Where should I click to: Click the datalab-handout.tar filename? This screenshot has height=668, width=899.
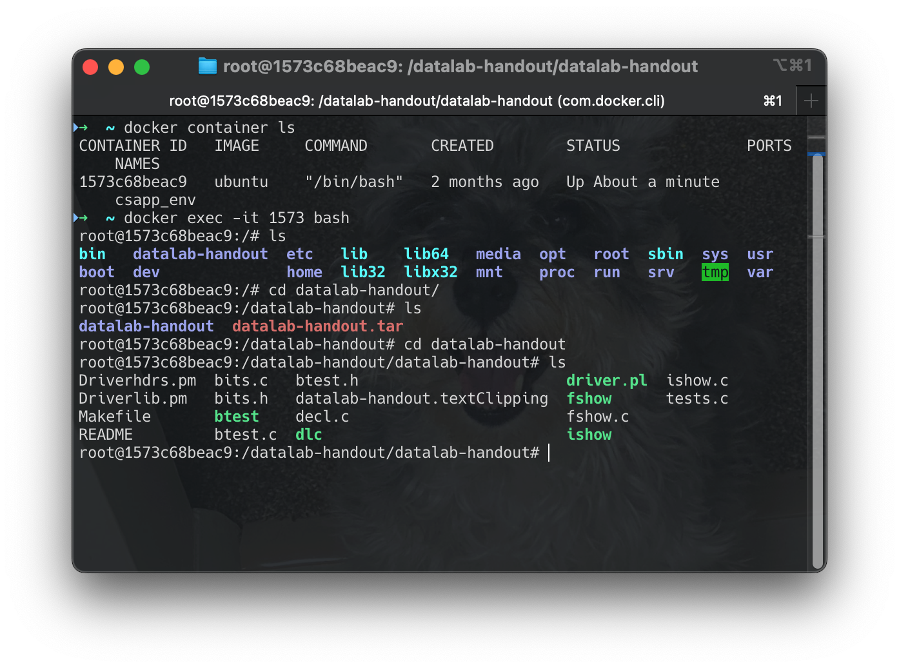pyautogui.click(x=317, y=326)
